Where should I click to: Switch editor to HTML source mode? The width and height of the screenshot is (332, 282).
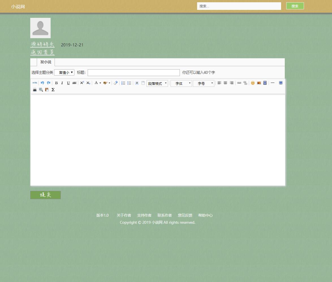coord(35,83)
